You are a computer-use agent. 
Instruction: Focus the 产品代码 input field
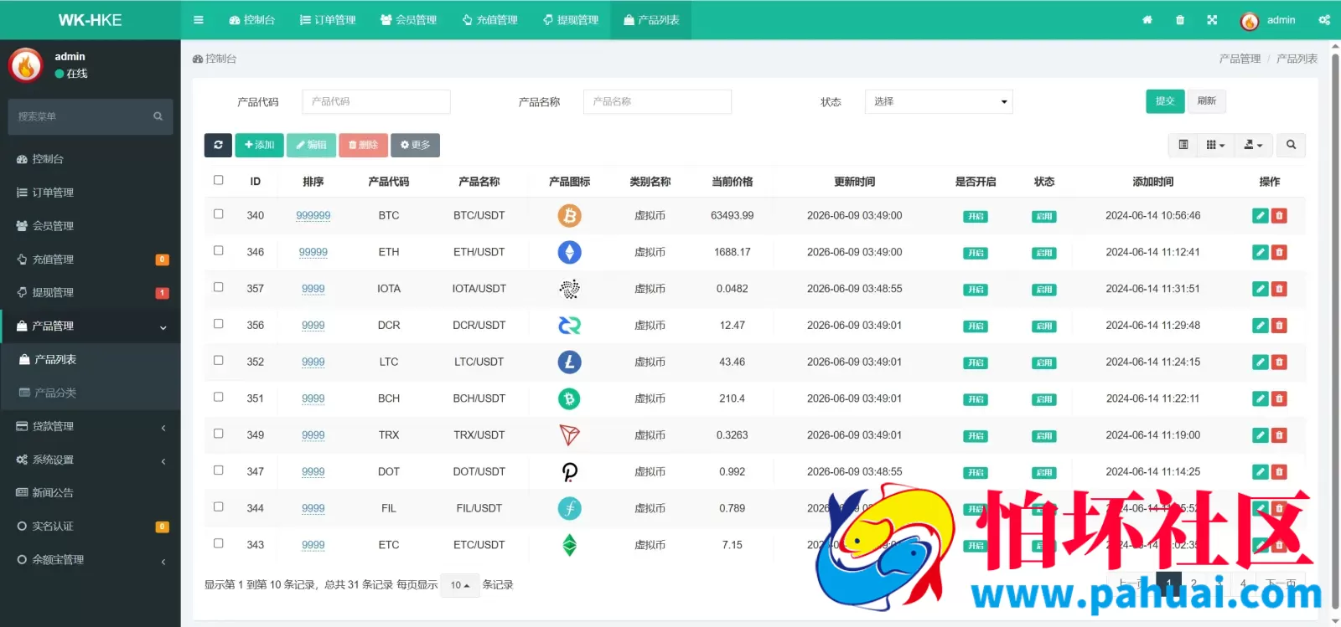click(376, 101)
